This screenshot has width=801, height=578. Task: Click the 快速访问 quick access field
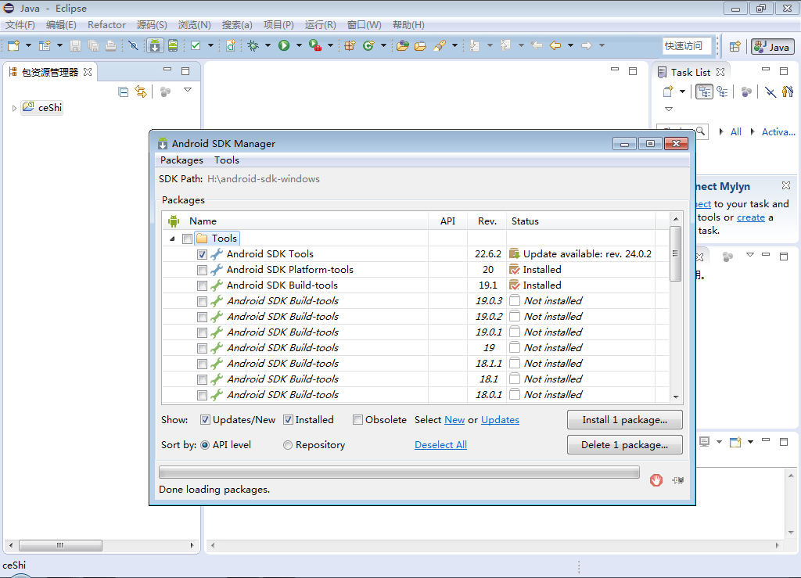click(x=688, y=46)
